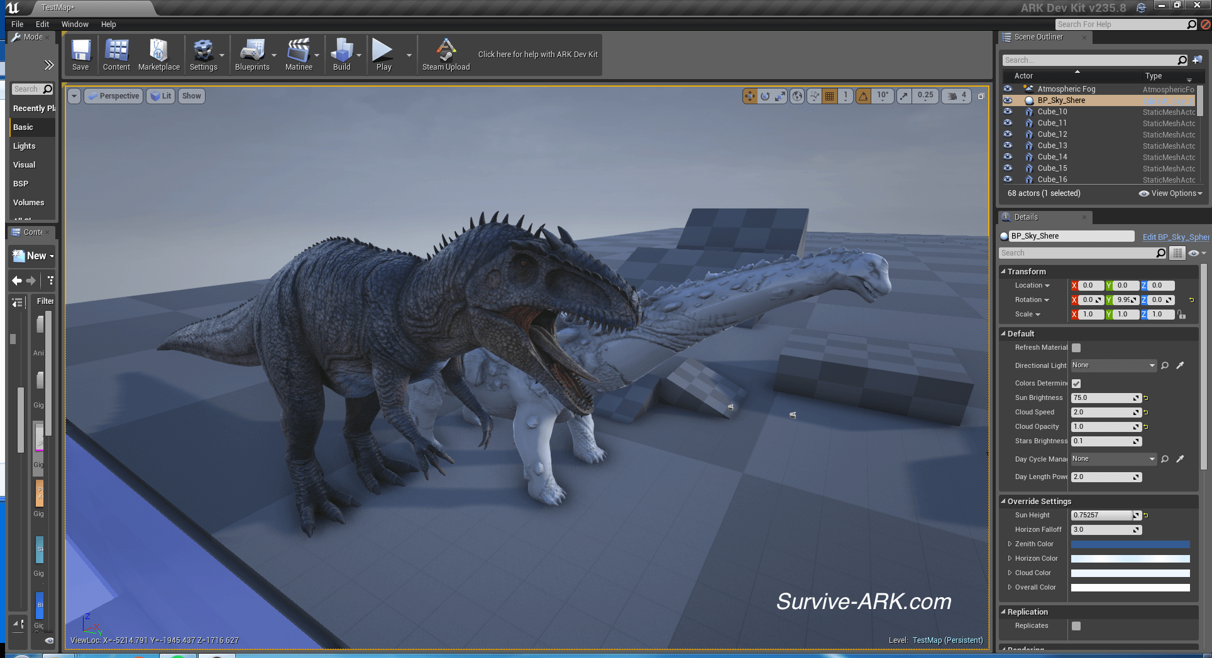Open the Edit menu

[42, 24]
